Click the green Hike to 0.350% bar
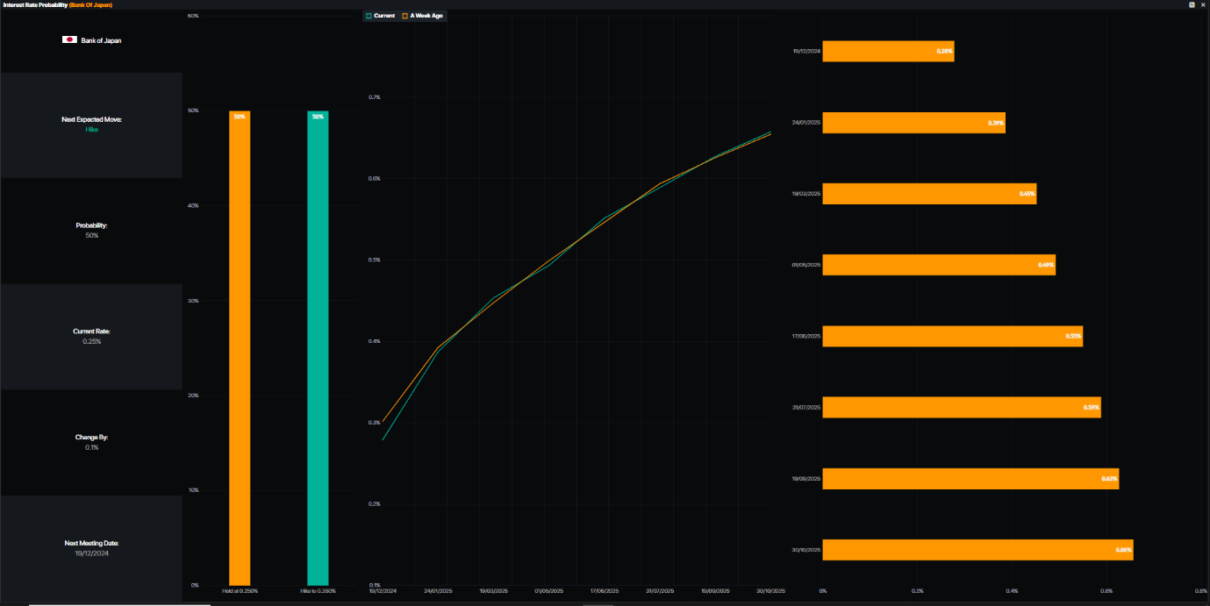 (x=318, y=348)
